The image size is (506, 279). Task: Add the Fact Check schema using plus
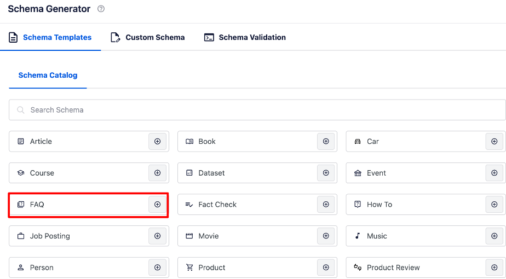pyautogui.click(x=326, y=205)
